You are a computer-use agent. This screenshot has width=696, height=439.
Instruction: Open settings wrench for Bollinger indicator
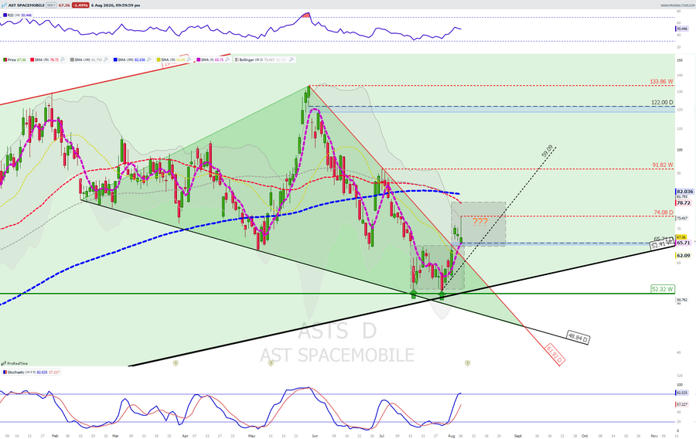[x=292, y=60]
